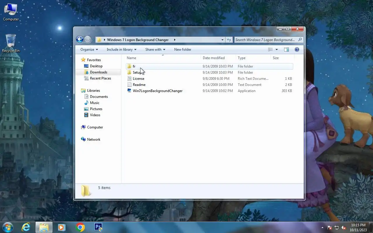Screen dimensions: 373x233
Task: Click the 303 KB size cell
Action: [287, 91]
